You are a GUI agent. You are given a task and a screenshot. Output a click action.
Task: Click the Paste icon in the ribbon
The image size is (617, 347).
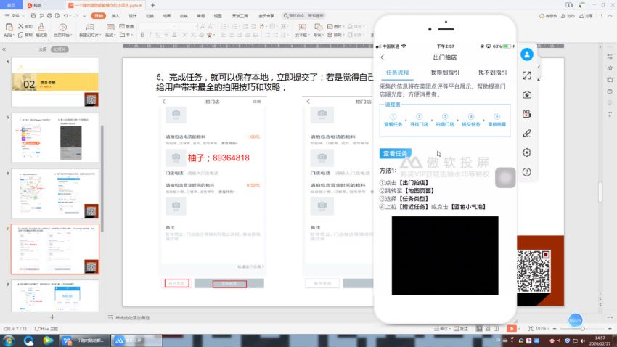coord(9,27)
